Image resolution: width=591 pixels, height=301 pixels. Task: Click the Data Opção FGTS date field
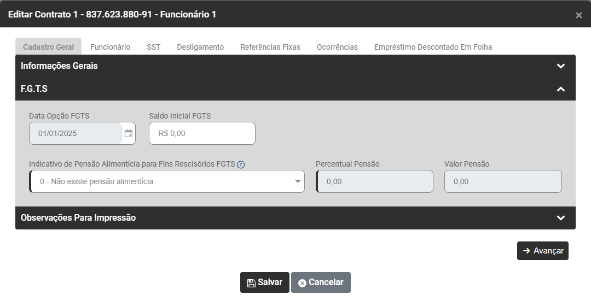(x=76, y=133)
